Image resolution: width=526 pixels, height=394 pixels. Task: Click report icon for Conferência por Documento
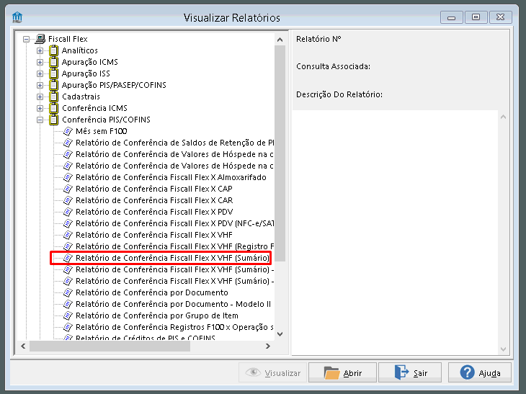coord(68,292)
